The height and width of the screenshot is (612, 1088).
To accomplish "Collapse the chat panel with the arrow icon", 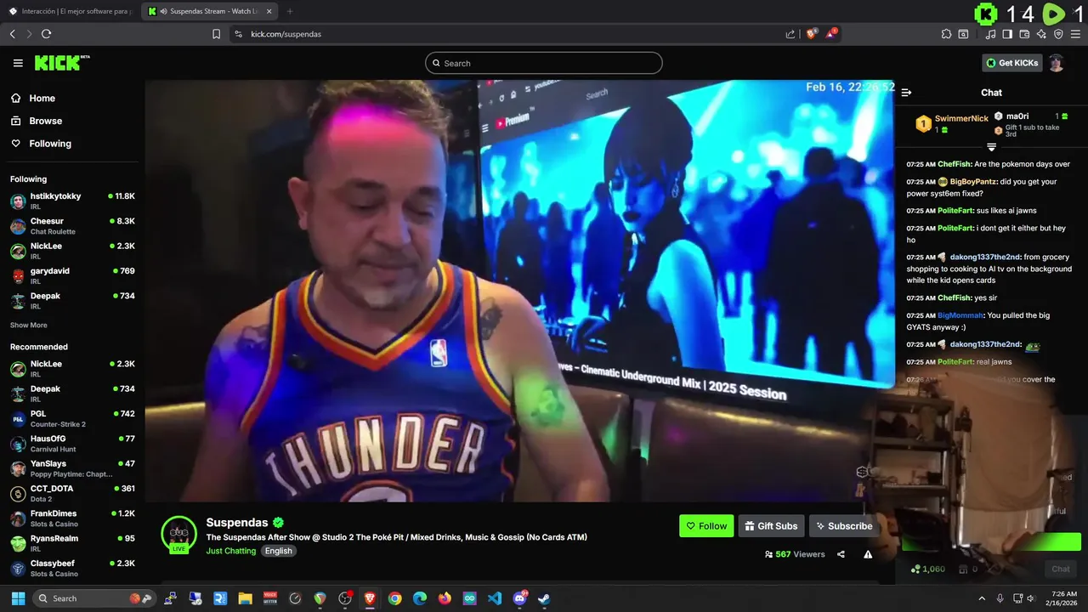I will 906,93.
